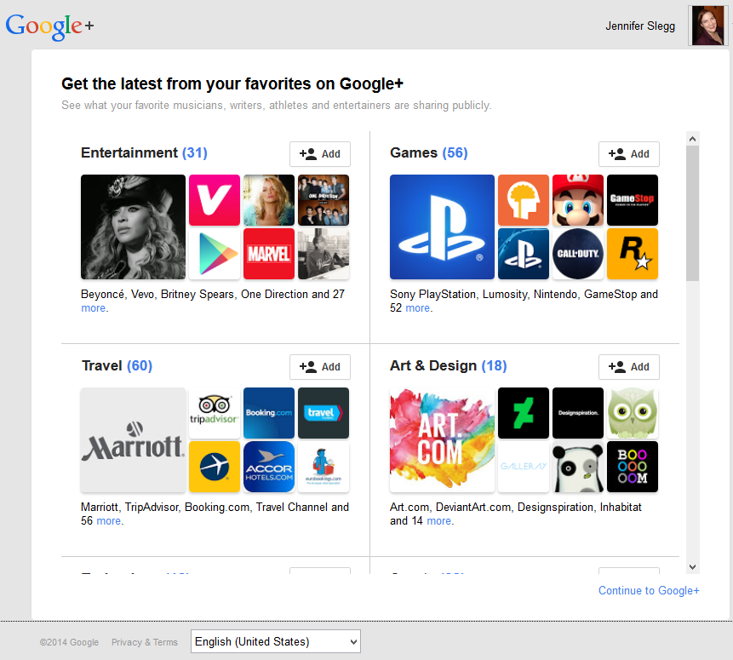Click the Call of Duty tile
Screen dimensions: 733x660
point(578,254)
